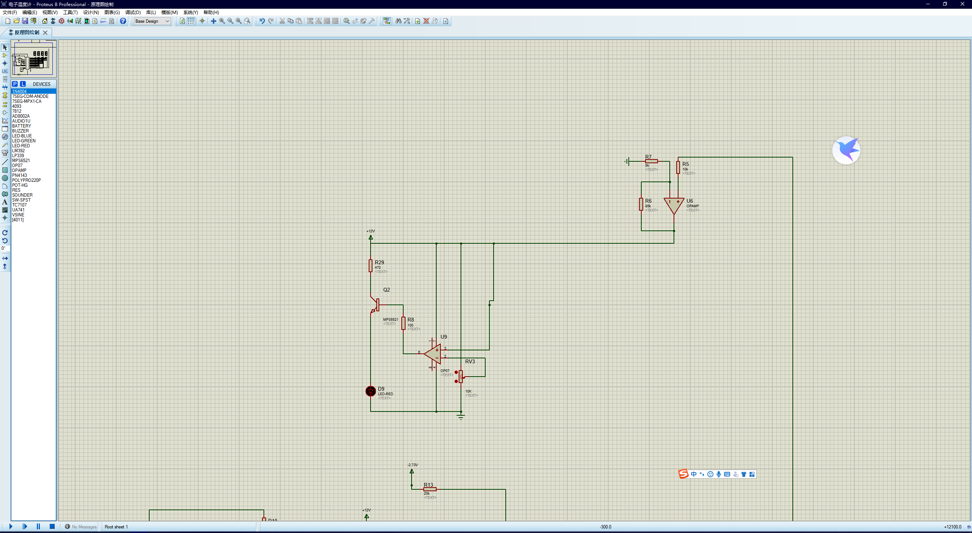Viewport: 972px width, 533px height.
Task: Pick the 2D Graphics Text tool
Action: click(x=5, y=202)
